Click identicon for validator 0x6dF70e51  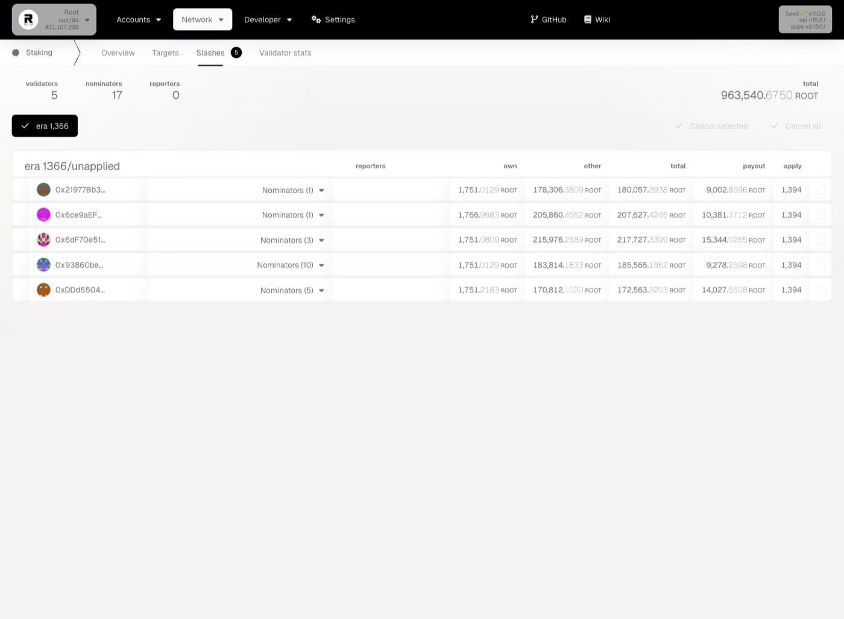tap(43, 240)
